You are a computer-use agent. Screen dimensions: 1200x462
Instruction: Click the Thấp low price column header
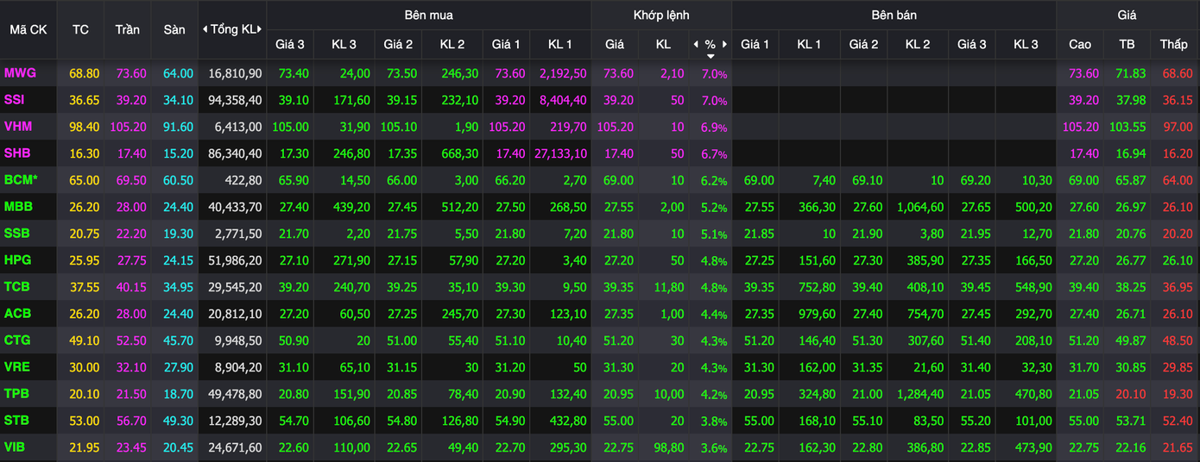(1173, 44)
